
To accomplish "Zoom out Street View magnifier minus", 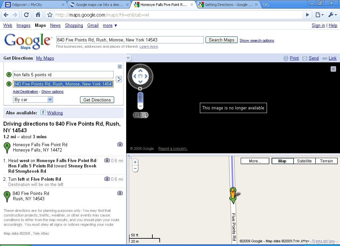I will (x=137, y=115).
